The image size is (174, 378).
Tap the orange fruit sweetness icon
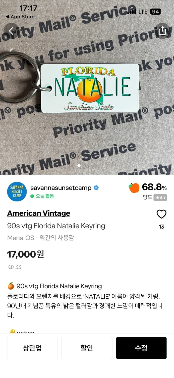coord(134,188)
